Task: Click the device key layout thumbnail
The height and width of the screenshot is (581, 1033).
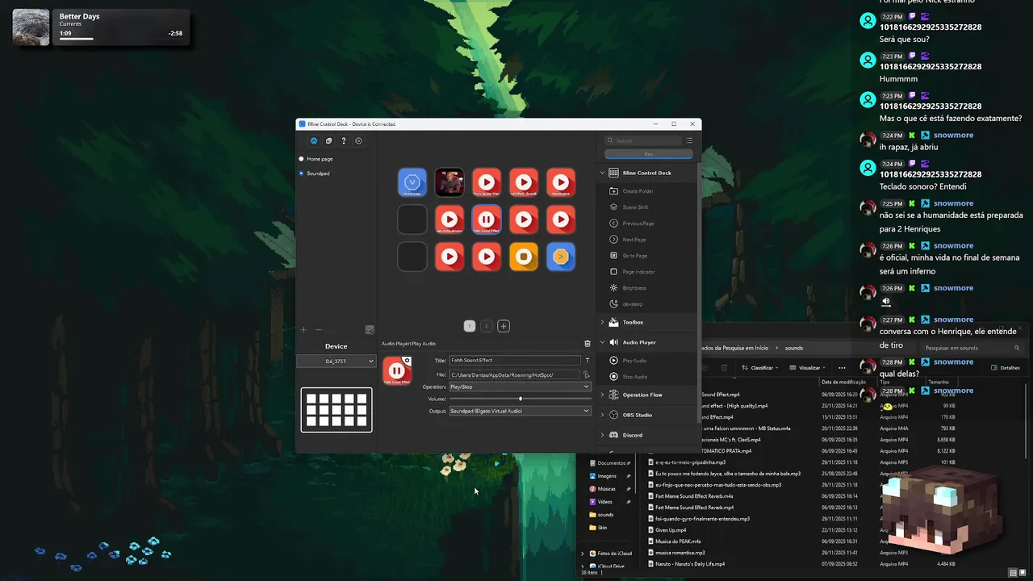Action: click(337, 410)
